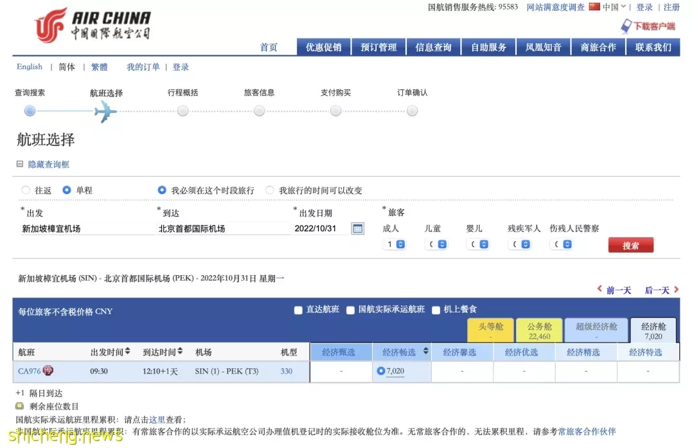This screenshot has width=694, height=448.
Task: Check the 机上餐食 checkbox
Action: click(436, 310)
